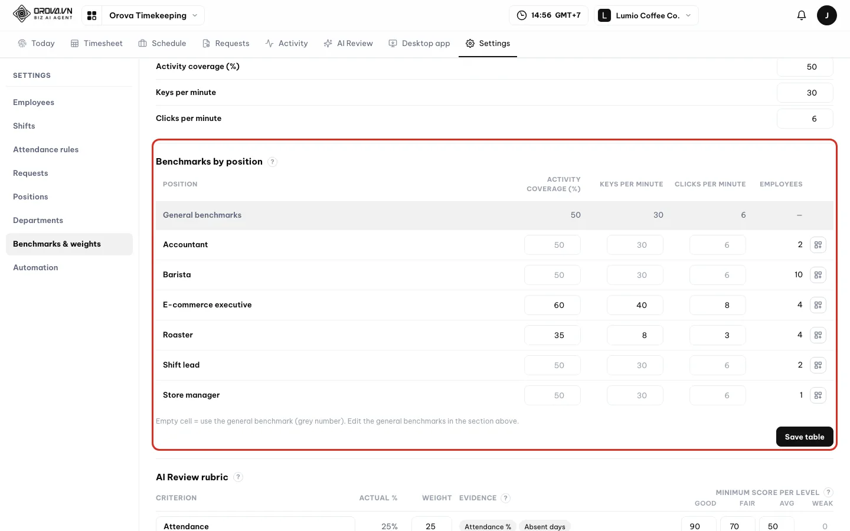The height and width of the screenshot is (531, 850).
Task: Open Shifts in the settings sidebar
Action: pyautogui.click(x=69, y=126)
